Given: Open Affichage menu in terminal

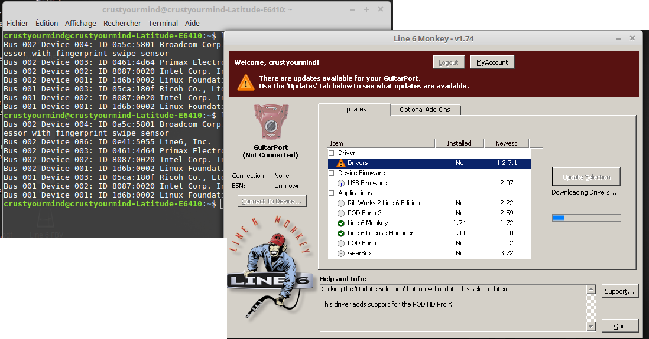Looking at the screenshot, I should pyautogui.click(x=80, y=24).
